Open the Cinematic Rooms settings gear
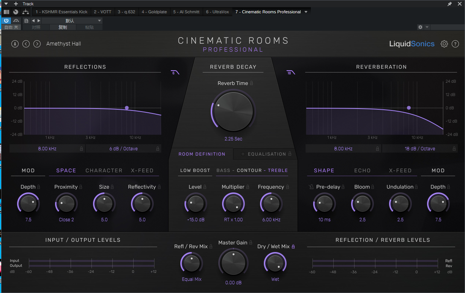This screenshot has height=293, width=465. 444,44
